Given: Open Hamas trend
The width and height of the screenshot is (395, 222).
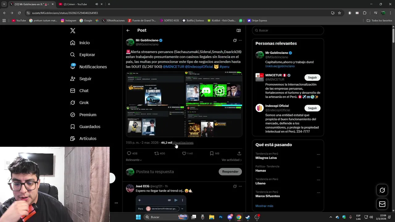Looking at the screenshot, I should tap(260, 171).
